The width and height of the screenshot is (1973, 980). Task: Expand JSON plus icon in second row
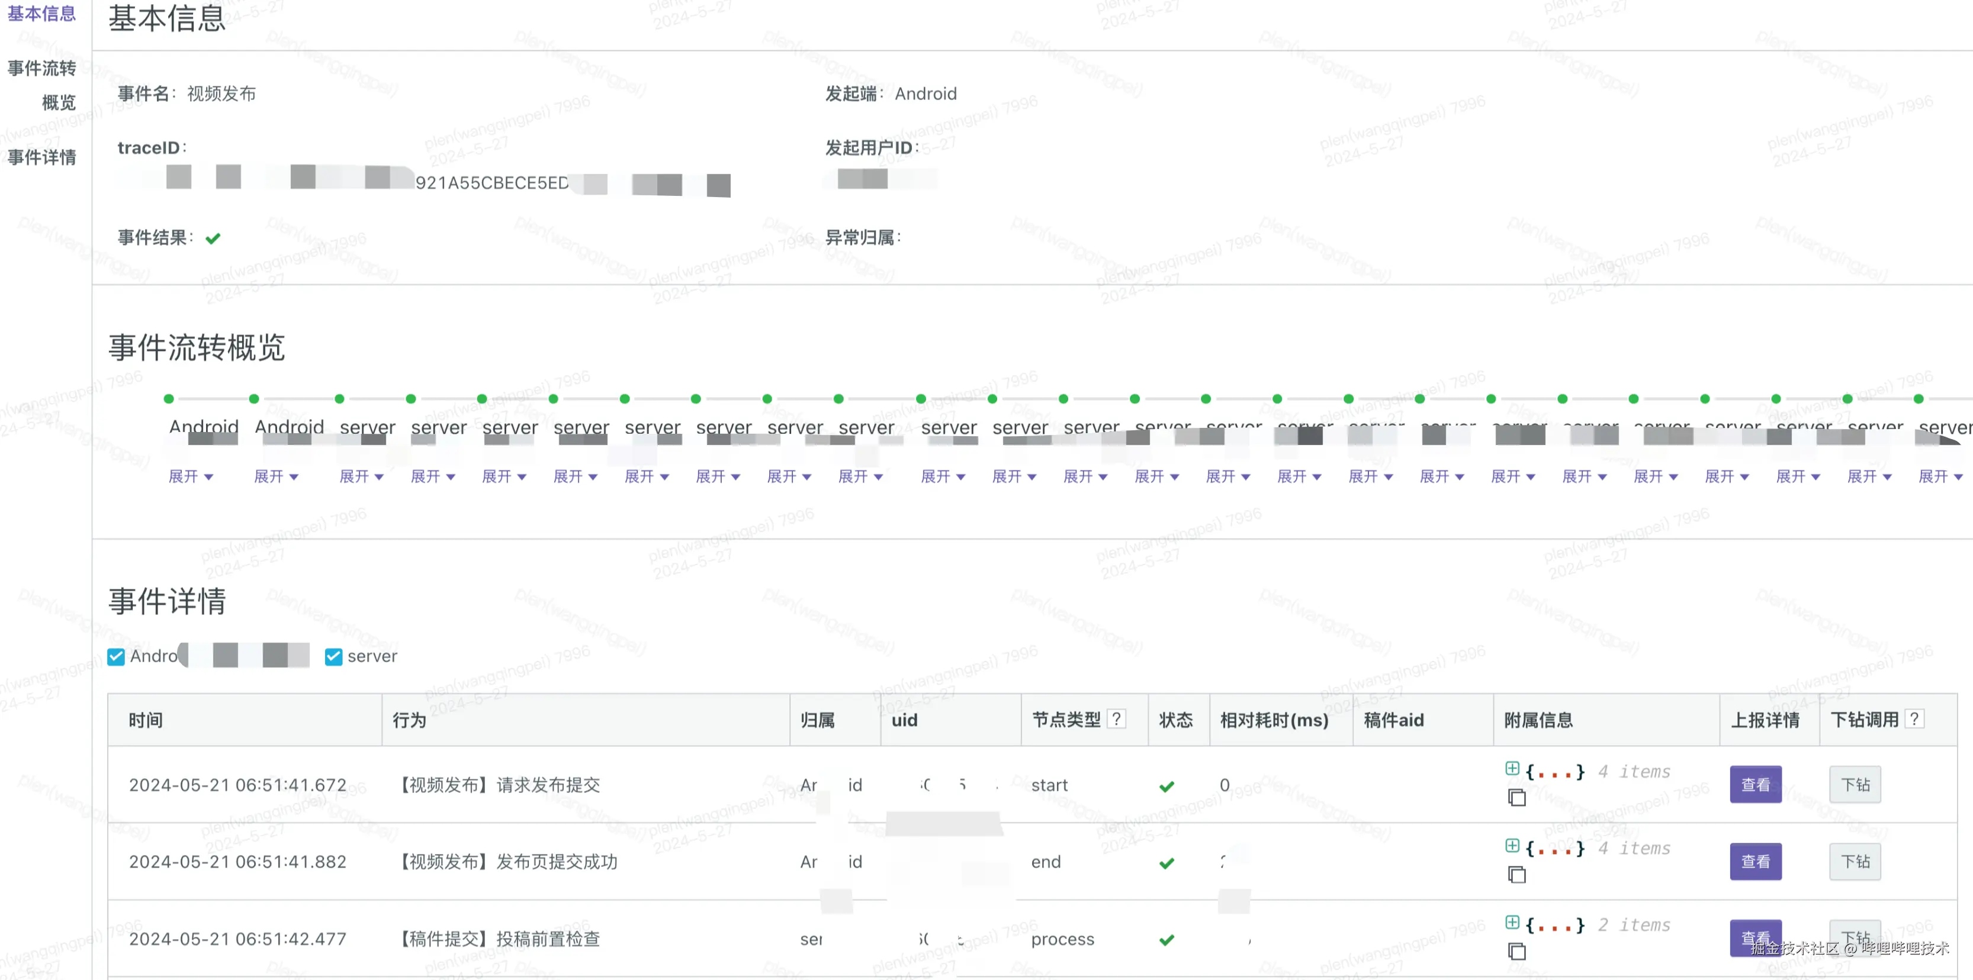(x=1512, y=845)
